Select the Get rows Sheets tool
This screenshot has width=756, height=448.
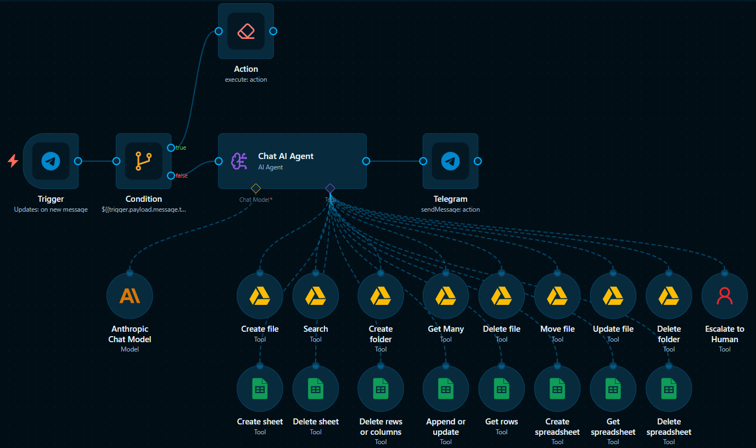[502, 389]
